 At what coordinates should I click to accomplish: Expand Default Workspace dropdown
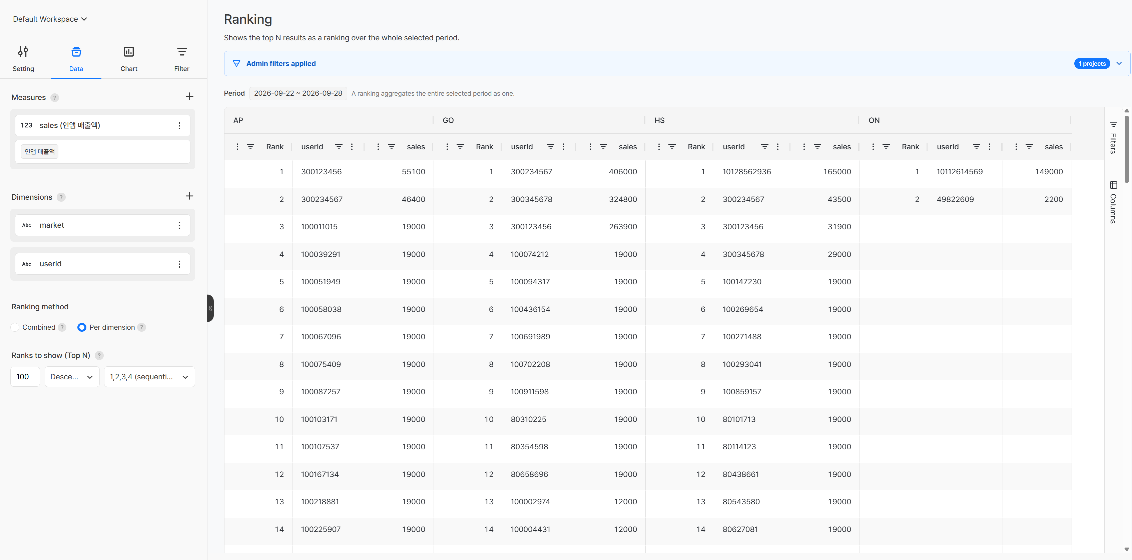[50, 19]
